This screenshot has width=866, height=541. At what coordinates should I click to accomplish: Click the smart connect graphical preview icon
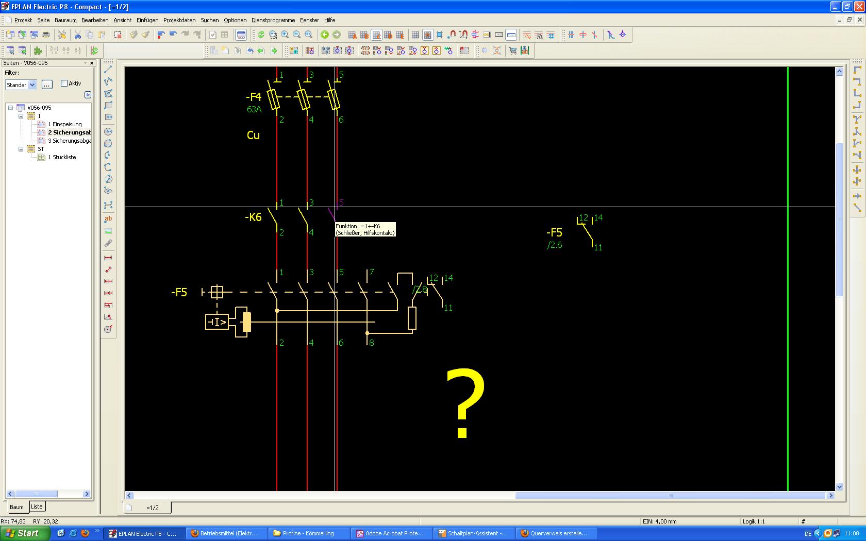point(241,35)
